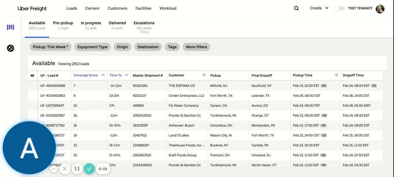
Task: Go to the Loads menu
Action: 72,8
